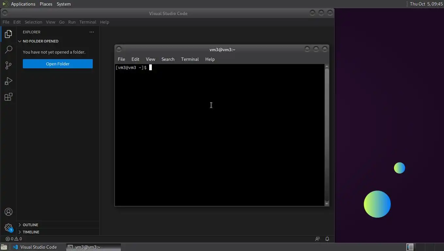Image resolution: width=444 pixels, height=251 pixels.
Task: Open the VS Code File menu
Action: coord(6,22)
